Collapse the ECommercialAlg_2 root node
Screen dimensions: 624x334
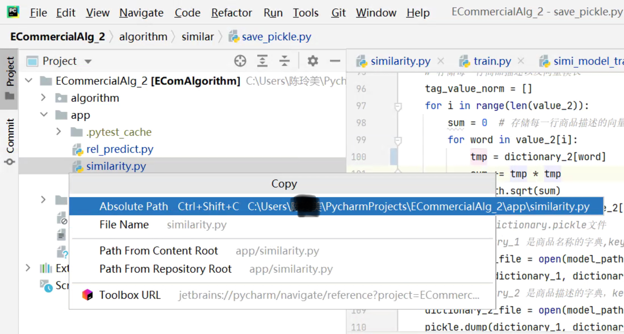click(29, 81)
